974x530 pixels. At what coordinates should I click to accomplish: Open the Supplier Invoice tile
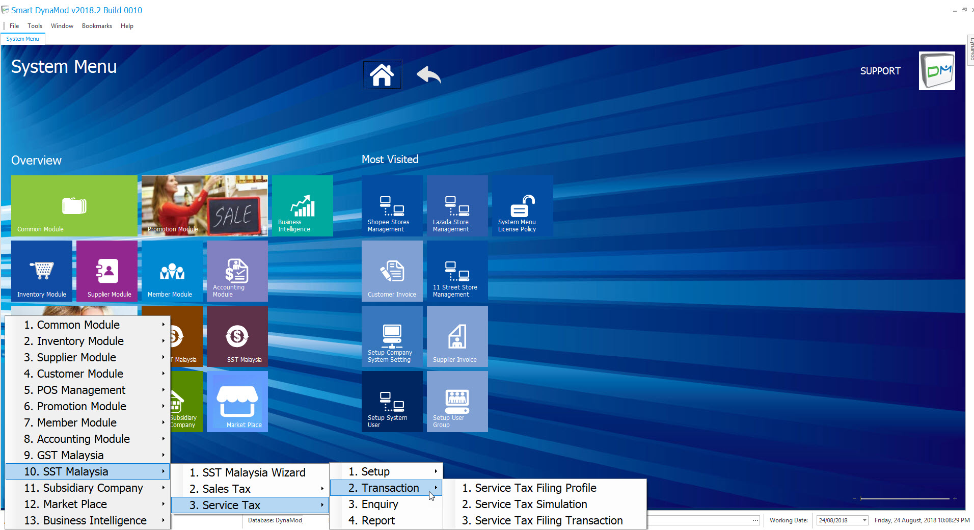point(457,336)
